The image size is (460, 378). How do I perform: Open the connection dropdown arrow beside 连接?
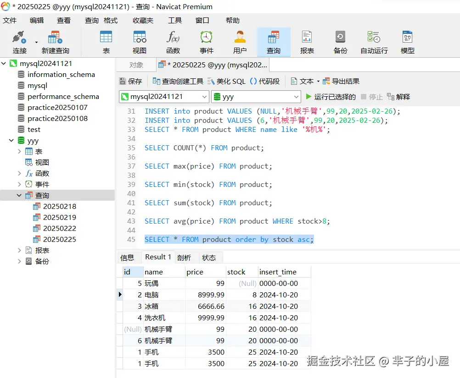pyautogui.click(x=36, y=42)
